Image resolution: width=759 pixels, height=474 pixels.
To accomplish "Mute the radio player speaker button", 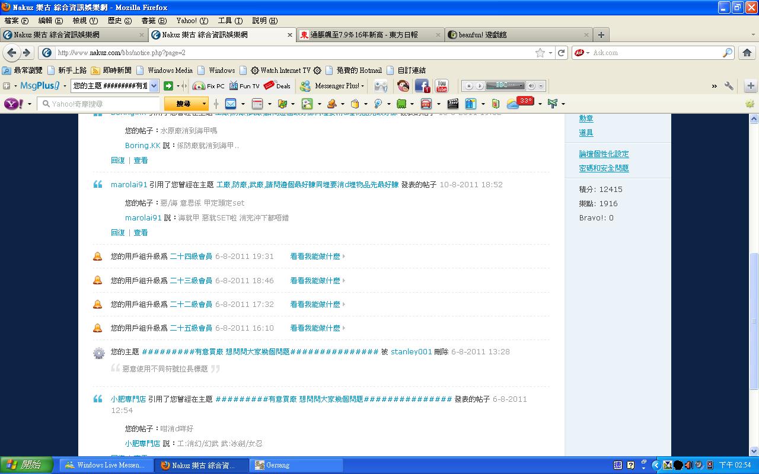I will click(x=531, y=86).
